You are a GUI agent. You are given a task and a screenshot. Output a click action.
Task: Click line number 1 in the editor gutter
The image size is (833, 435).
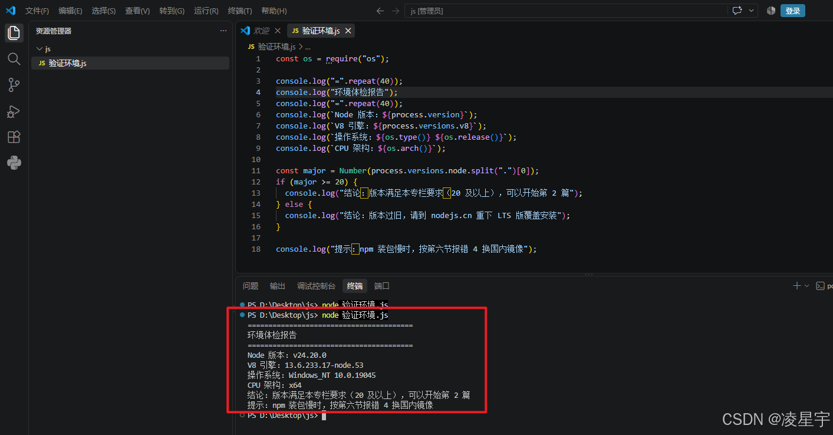click(x=258, y=59)
